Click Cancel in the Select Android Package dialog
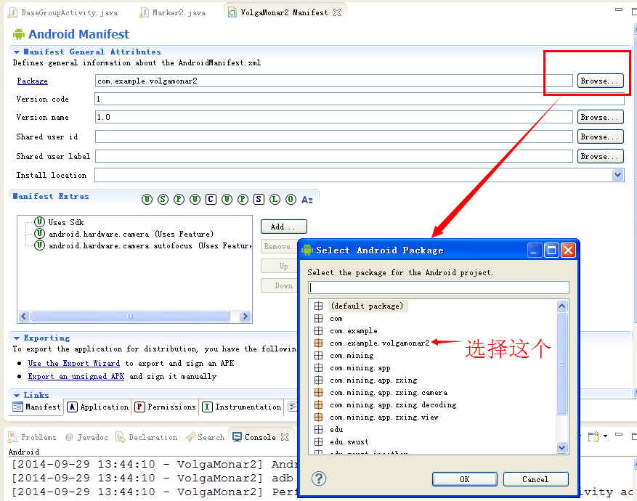This screenshot has width=637, height=501. click(535, 479)
